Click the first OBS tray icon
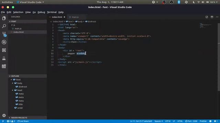Image resolution: width=220 pixels, height=123 pixels. (x=164, y=2)
